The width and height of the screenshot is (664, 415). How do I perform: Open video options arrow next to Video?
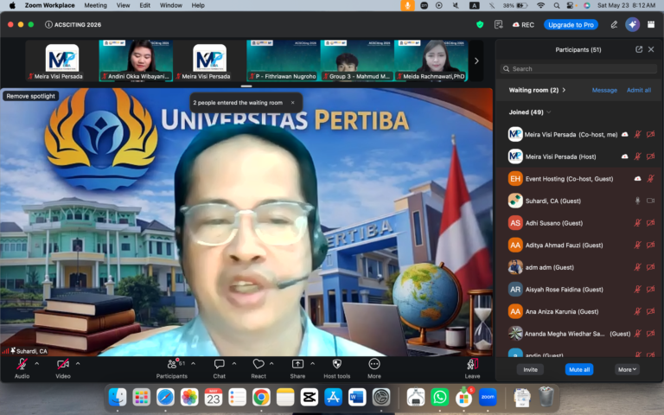point(78,364)
